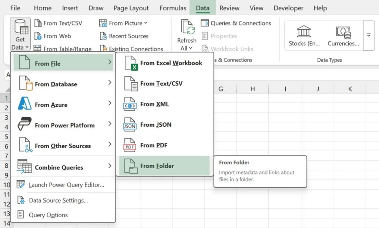Image resolution: width=379 pixels, height=228 pixels.
Task: Choose From JSON
Action: [164, 125]
